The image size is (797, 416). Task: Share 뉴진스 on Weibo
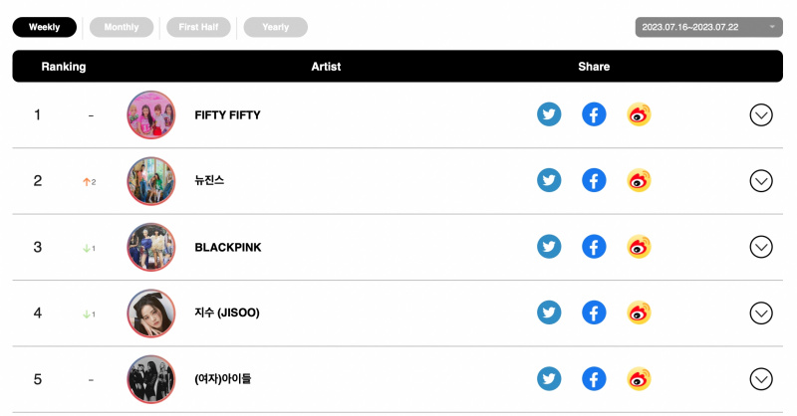[639, 180]
